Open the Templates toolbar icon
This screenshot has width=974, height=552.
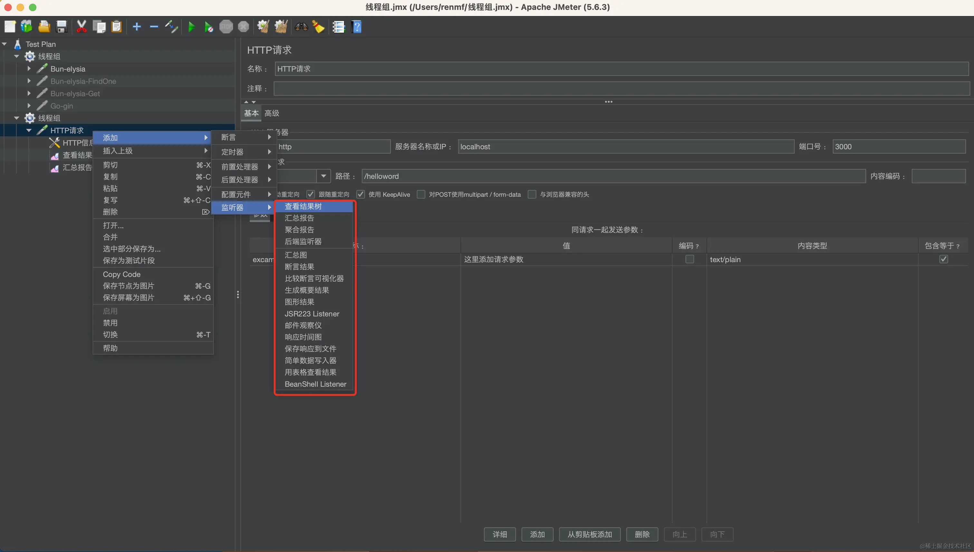pyautogui.click(x=26, y=26)
